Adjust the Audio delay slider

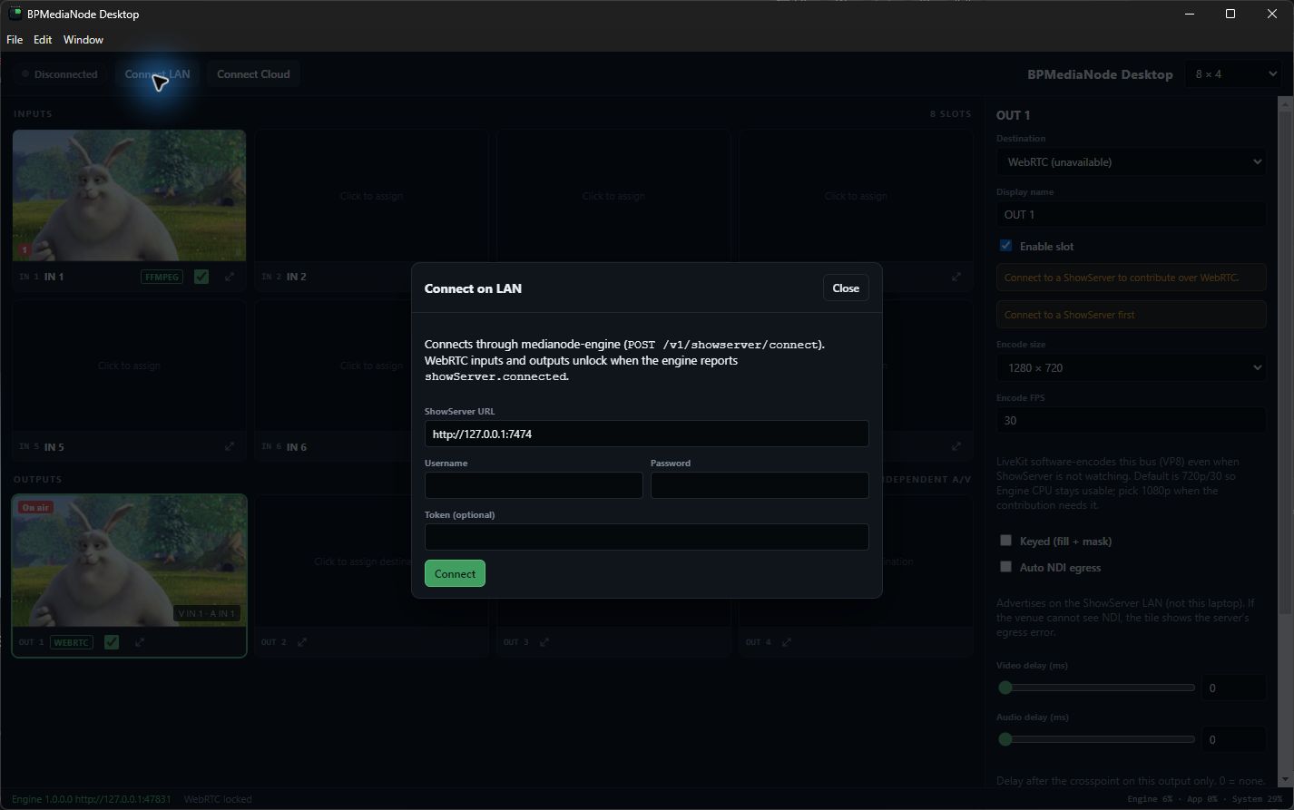(x=1095, y=739)
